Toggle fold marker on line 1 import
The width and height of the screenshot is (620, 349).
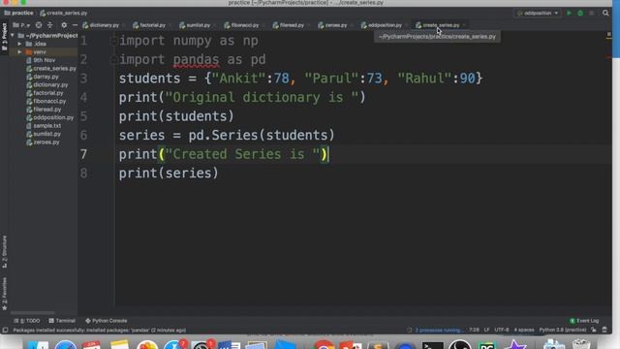click(x=114, y=41)
